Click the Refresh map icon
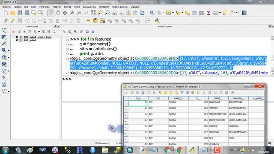Viewport: 274px width, 154px height. tap(142, 13)
